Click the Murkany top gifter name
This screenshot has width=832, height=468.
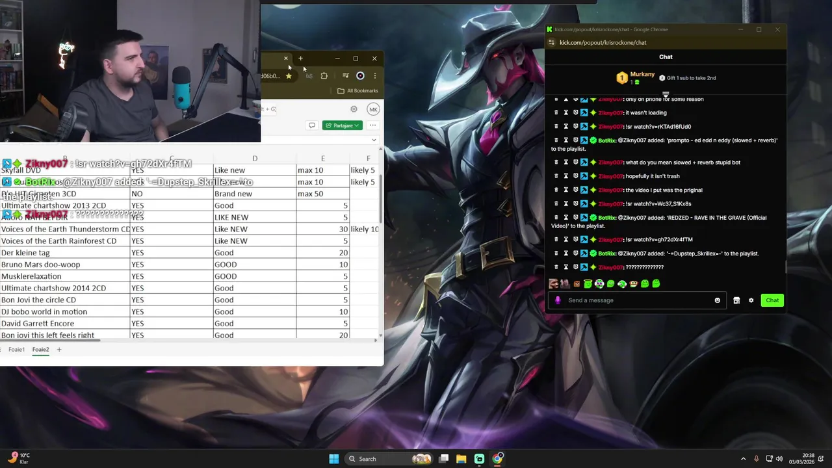point(642,74)
